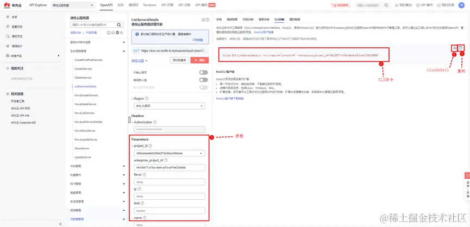Viewport: 470px width, 227px height.
Task: Collapse the 高级设置 section
Action: (x=140, y=61)
